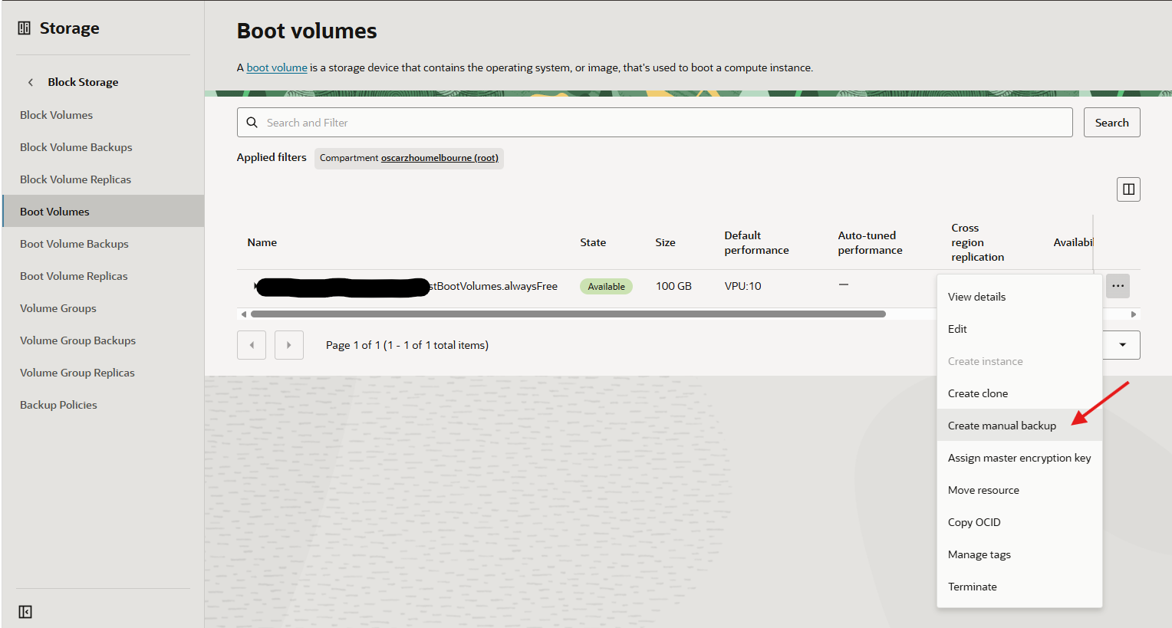Click the 100 GB size cell
Viewport: 1172px width, 628px height.
pos(673,286)
